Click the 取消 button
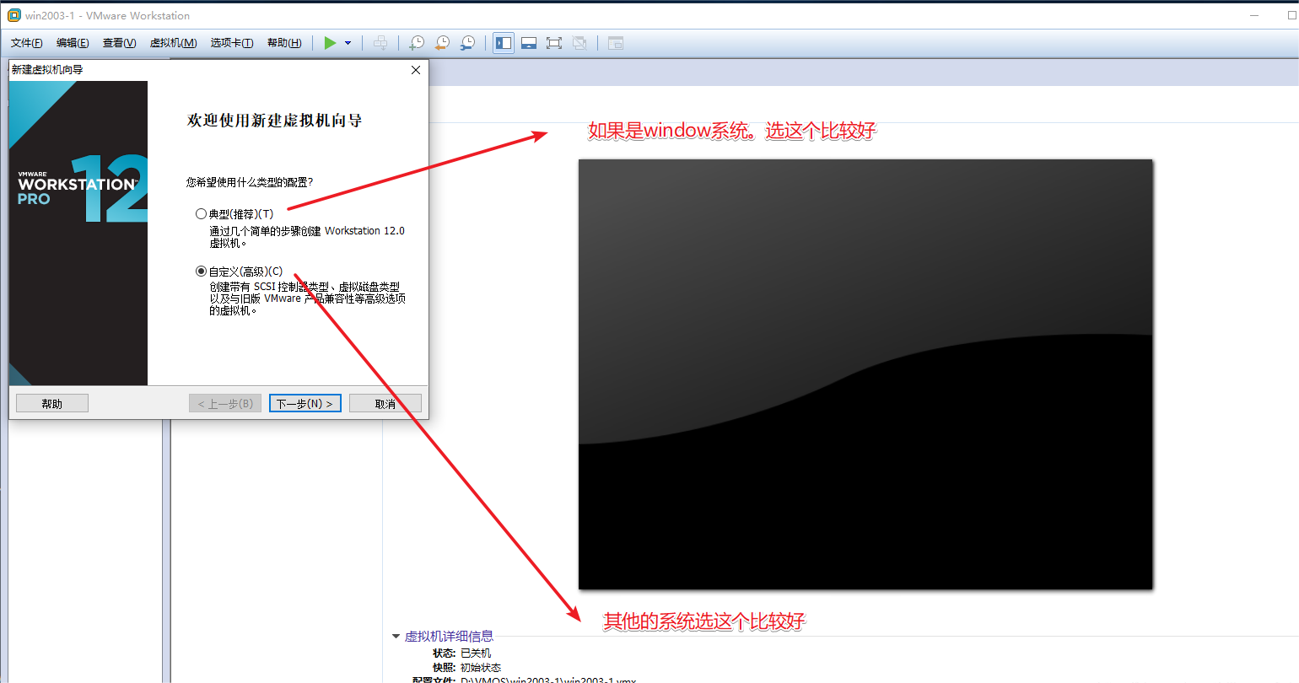 point(385,402)
